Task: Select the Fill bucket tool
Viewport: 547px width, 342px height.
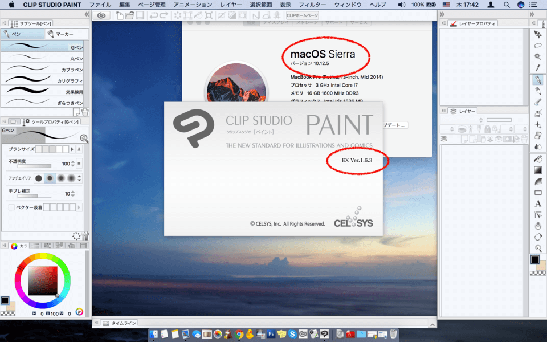Action: click(538, 159)
